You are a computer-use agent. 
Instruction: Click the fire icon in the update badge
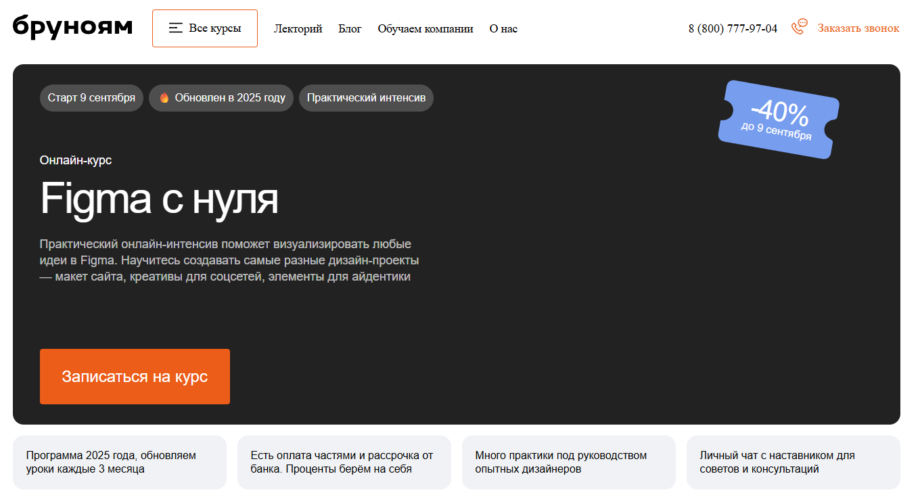pos(164,98)
